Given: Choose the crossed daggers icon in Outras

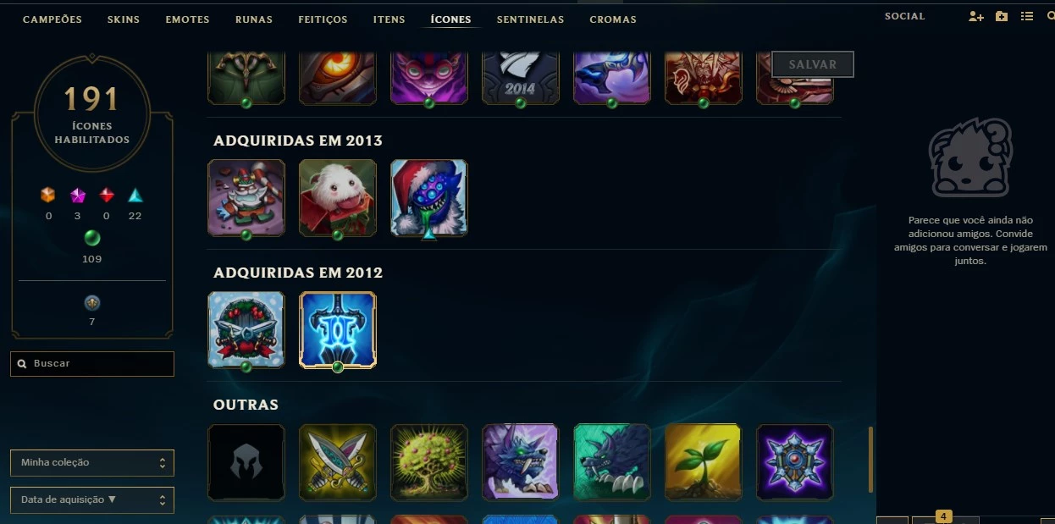Looking at the screenshot, I should pos(338,461).
